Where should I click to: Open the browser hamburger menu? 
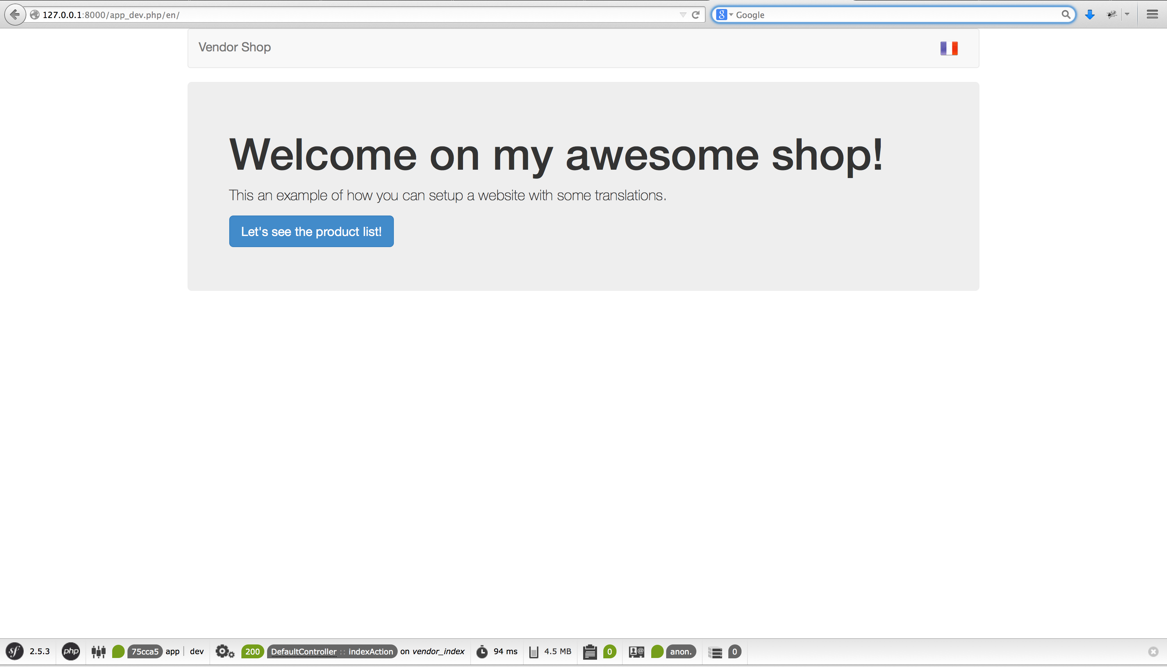[x=1152, y=15]
